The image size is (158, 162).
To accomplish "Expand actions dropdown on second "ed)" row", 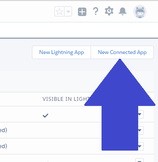I will (140, 146).
